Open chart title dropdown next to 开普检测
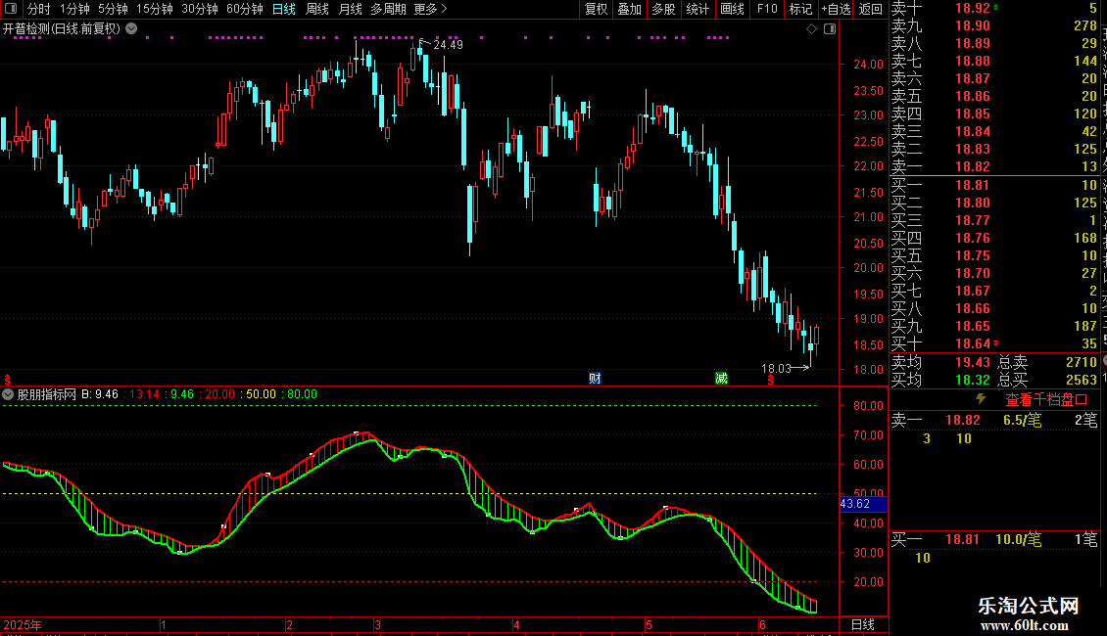Viewport: 1107px width, 636px height. coord(131,28)
